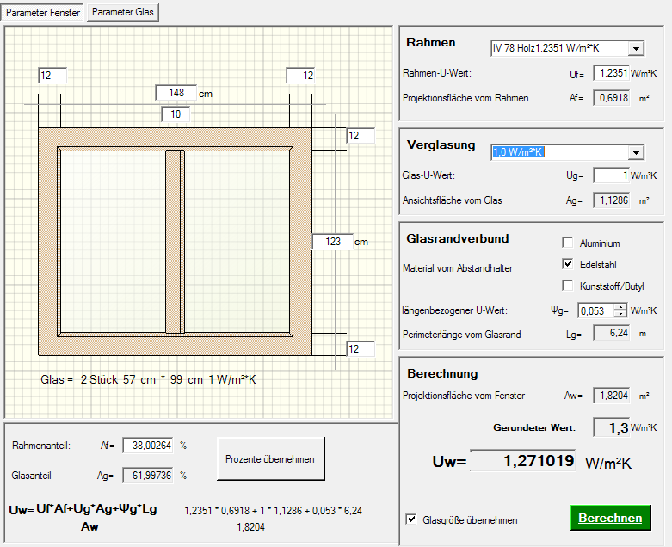
Task: Expand the Verglasung U-value dropdown
Action: [x=636, y=152]
